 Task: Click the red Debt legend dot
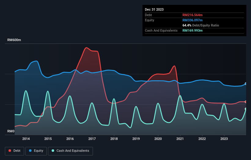(10, 151)
